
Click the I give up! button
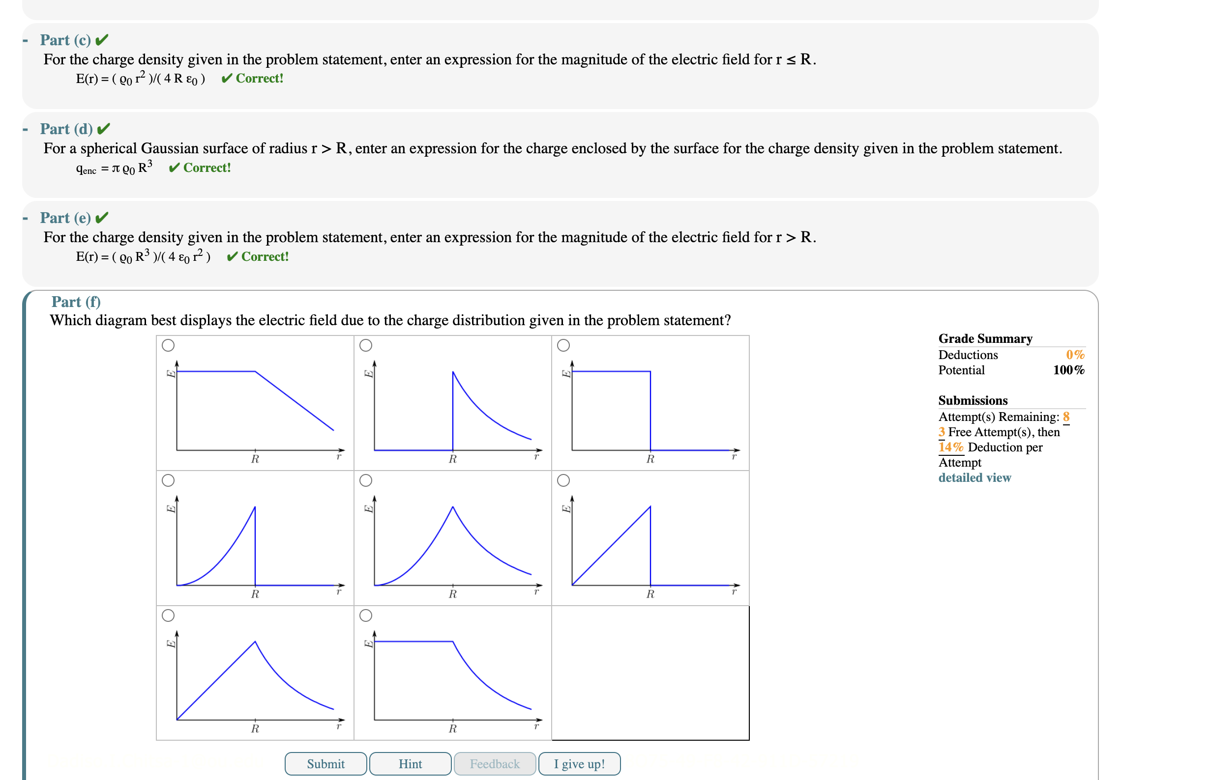(x=579, y=764)
